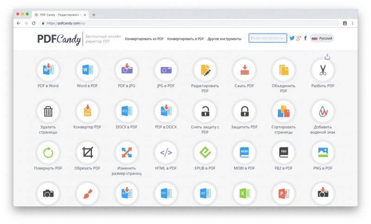This screenshot has width=371, height=224.
Task: Open FB2 в PDF book icon
Action: pyautogui.click(x=283, y=152)
